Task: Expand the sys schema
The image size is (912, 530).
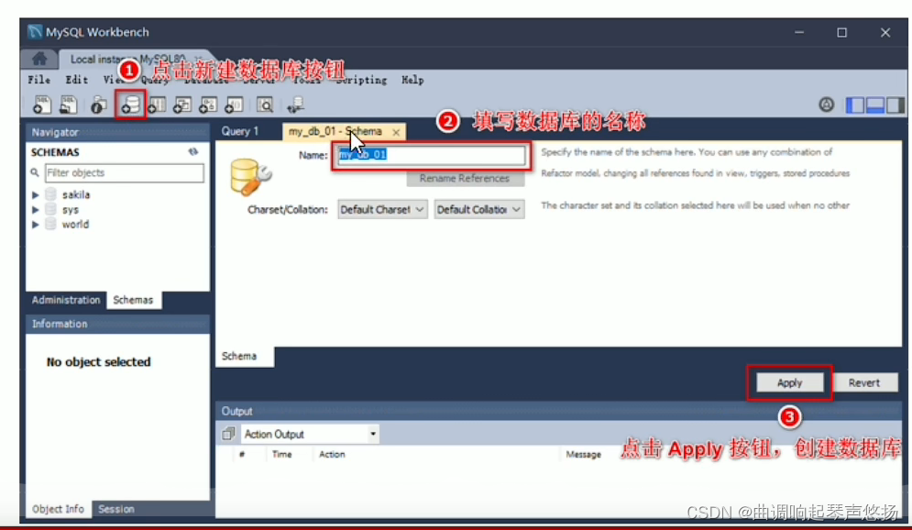Action: (x=36, y=209)
